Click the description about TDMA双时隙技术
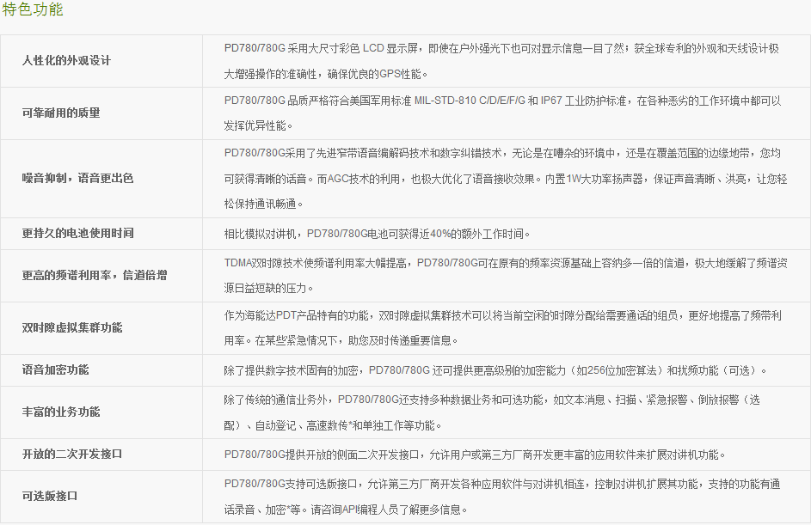Screen dimensions: 811x525 pyautogui.click(x=506, y=276)
